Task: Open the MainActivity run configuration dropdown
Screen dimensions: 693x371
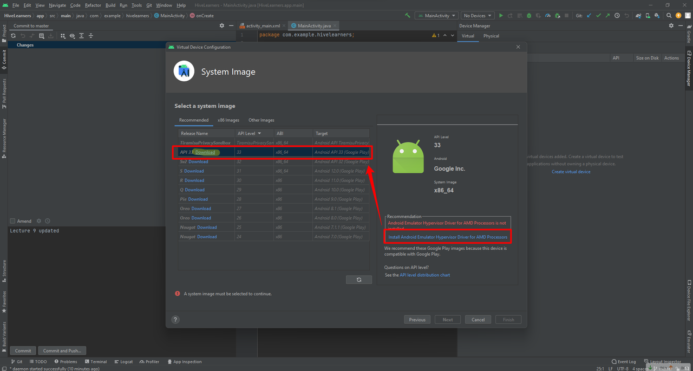Action: point(436,16)
